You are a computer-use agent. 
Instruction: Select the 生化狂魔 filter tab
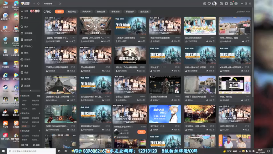coord(144,12)
